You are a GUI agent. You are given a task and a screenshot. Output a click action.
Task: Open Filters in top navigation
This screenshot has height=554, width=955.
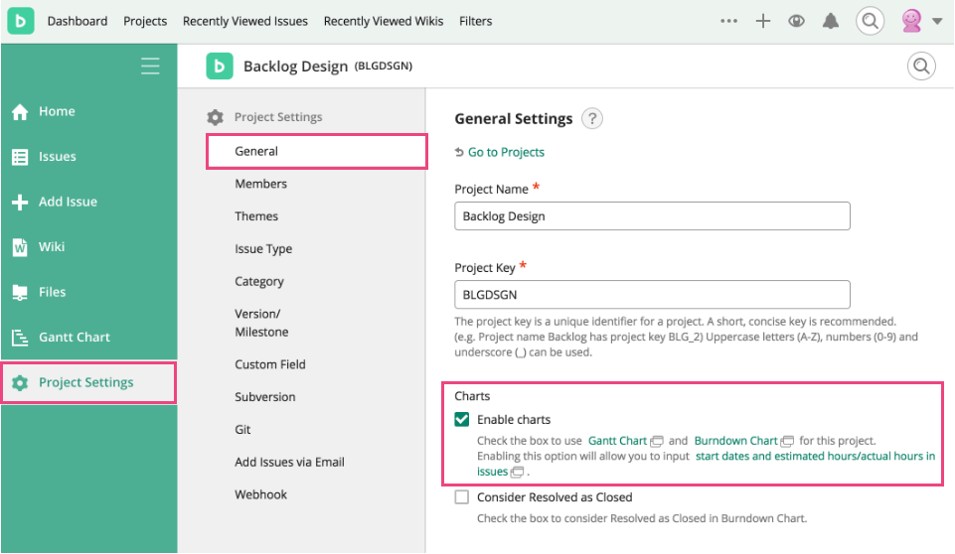coord(475,21)
